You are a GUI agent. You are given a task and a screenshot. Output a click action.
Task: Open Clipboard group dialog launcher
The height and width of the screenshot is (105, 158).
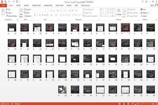(x=17, y=20)
